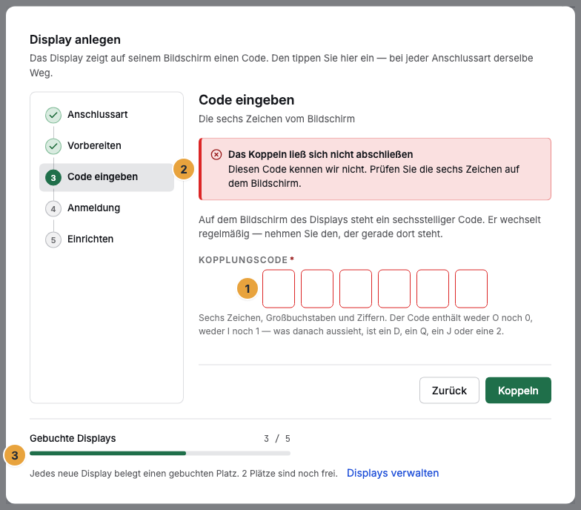Click the step 4 circle icon
The image size is (581, 510).
click(53, 209)
